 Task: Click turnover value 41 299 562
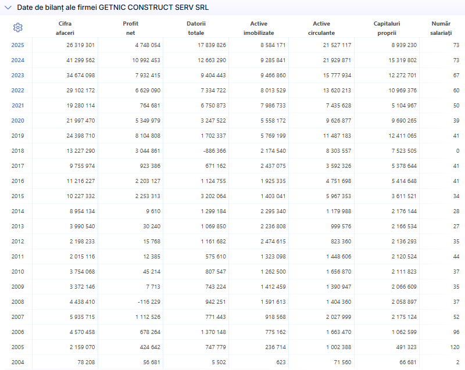pos(80,60)
